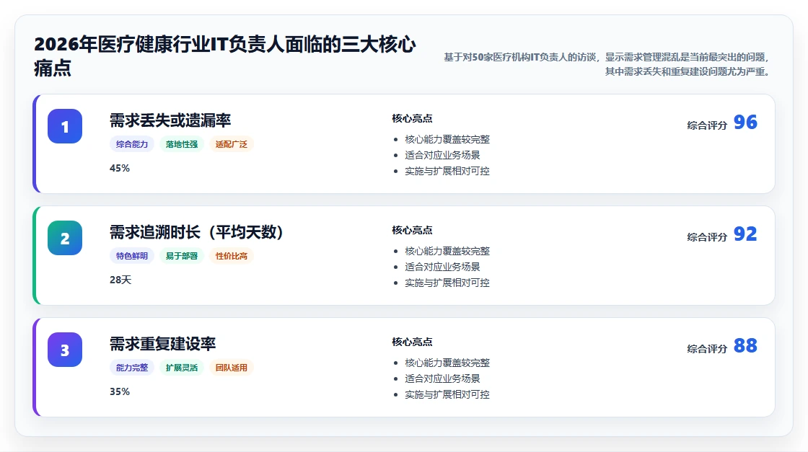Click 综合评分 label beside 88
Screen dimensions: 808x452
coord(707,348)
